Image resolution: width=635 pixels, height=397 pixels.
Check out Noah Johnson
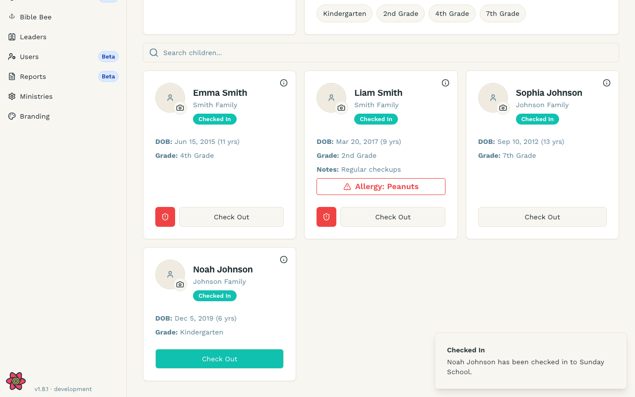[220, 359]
